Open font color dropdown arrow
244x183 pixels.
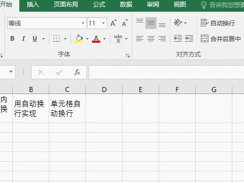tap(105, 39)
